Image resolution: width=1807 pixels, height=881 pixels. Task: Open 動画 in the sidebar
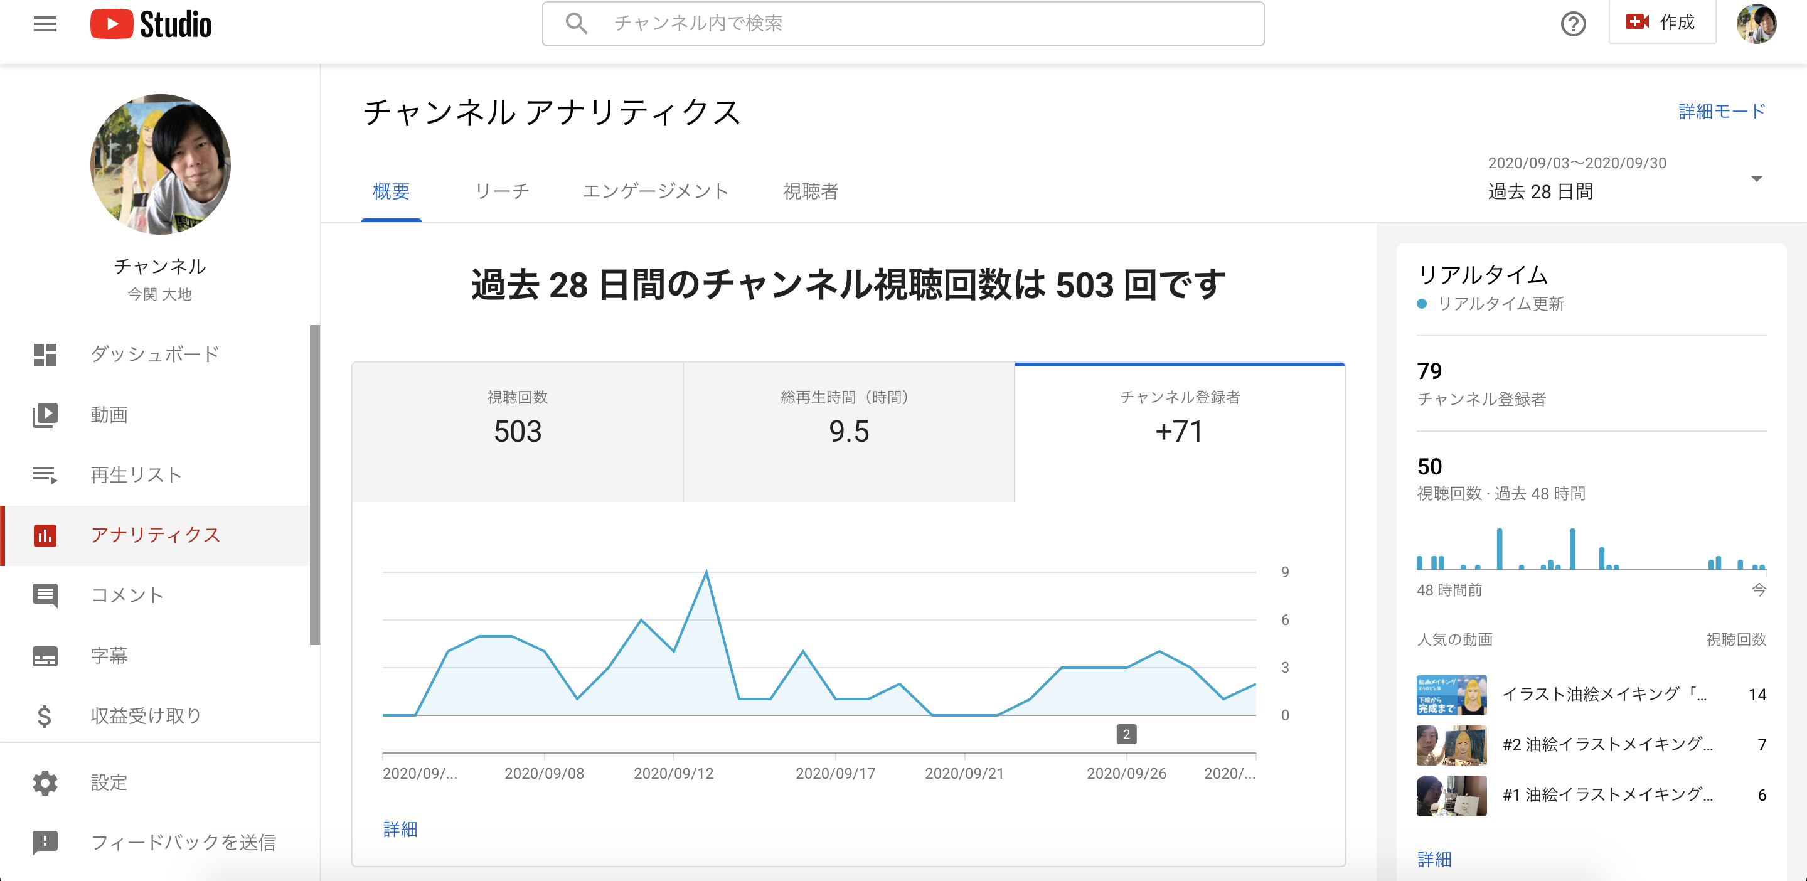[x=155, y=415]
